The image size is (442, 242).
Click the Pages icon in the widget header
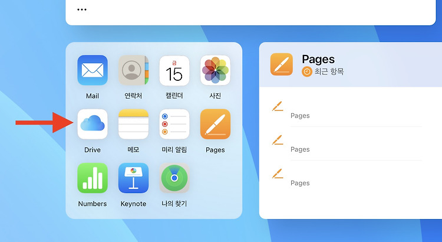[281, 64]
